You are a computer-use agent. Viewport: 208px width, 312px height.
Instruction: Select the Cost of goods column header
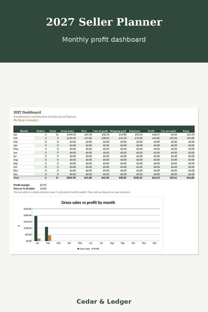(x=101, y=131)
